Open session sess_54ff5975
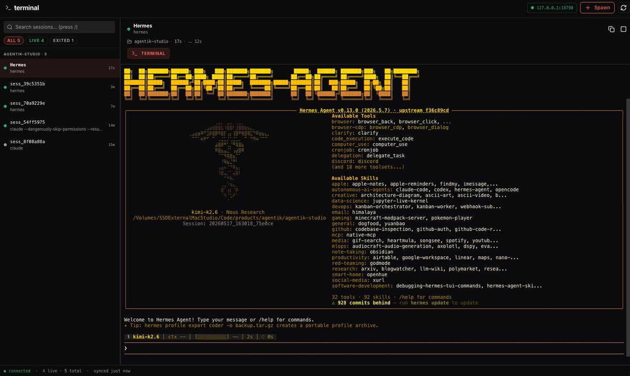The height and width of the screenshot is (376, 630). pyautogui.click(x=60, y=126)
